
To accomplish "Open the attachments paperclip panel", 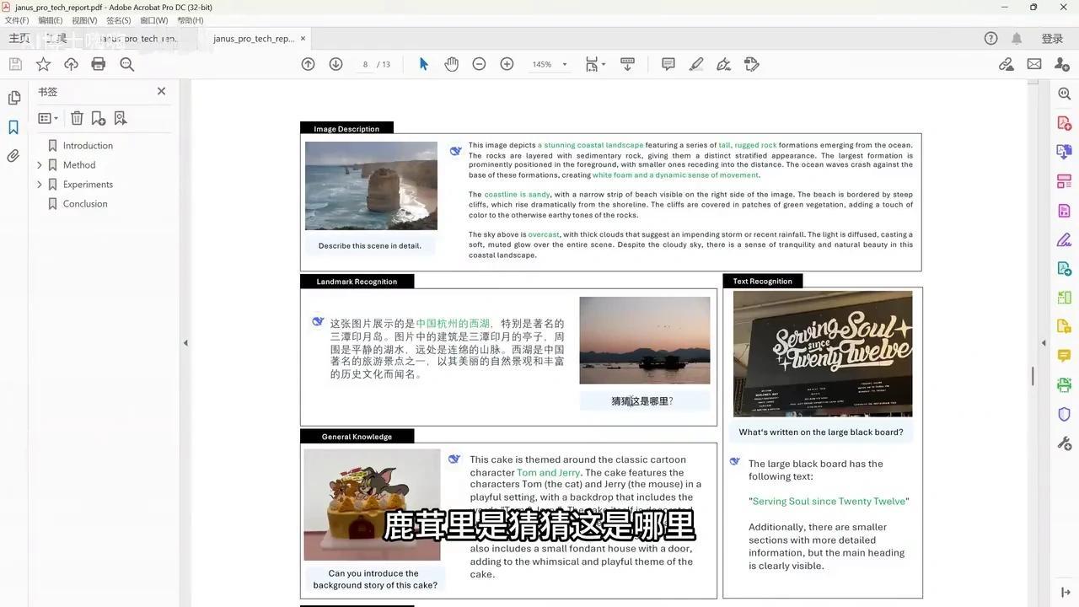I will click(13, 155).
